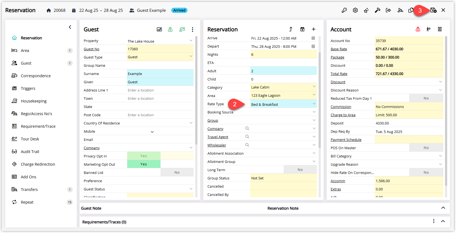Expand the Booking Source dropdown
This screenshot has height=233, width=456.
click(314, 112)
